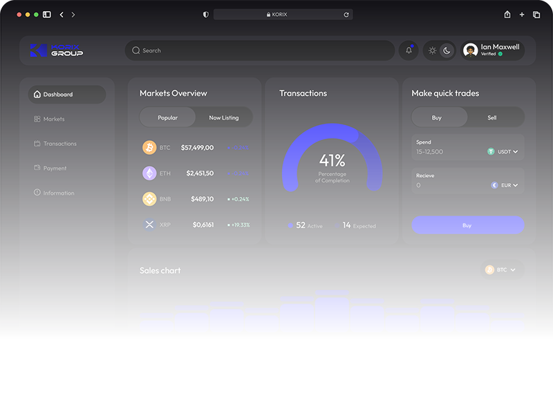Click the search magnifier icon

pos(135,50)
